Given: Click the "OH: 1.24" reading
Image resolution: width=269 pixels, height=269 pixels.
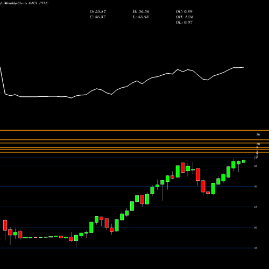Looking at the screenshot, I should tap(184, 17).
